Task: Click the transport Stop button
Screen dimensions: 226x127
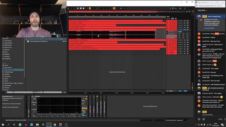Action: (x=81, y=8)
